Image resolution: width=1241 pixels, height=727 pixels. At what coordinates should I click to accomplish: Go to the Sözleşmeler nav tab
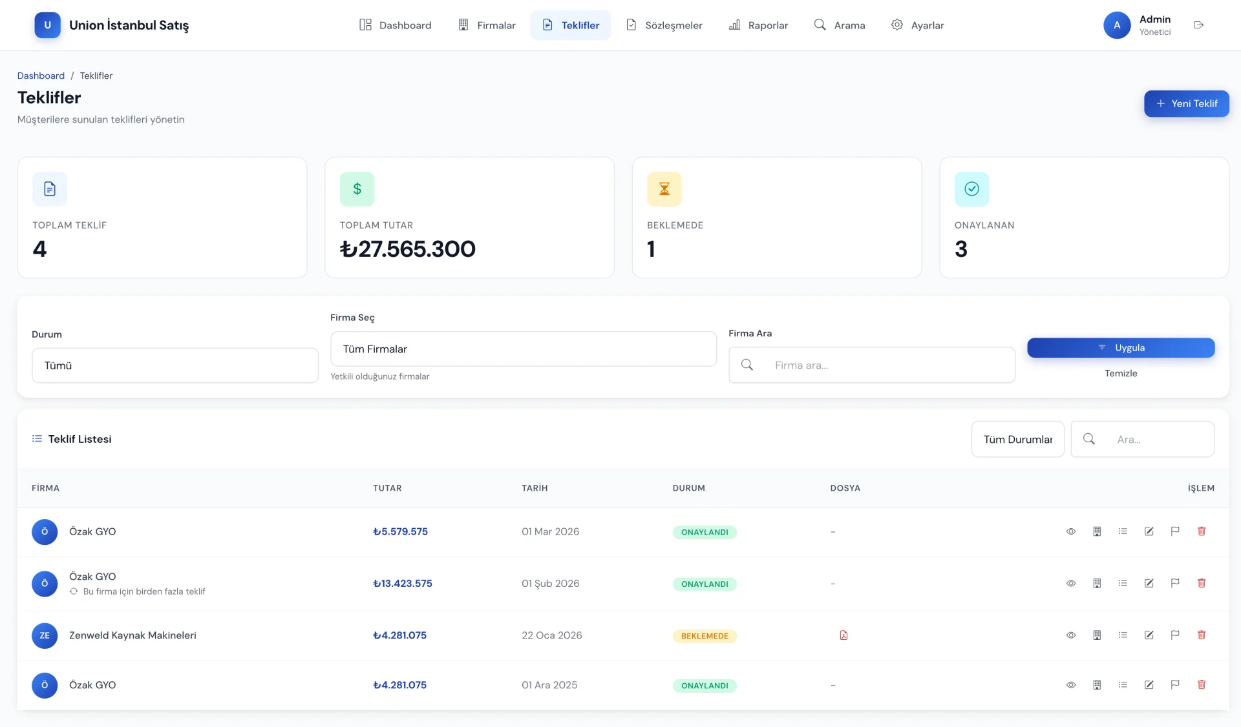[x=664, y=25]
